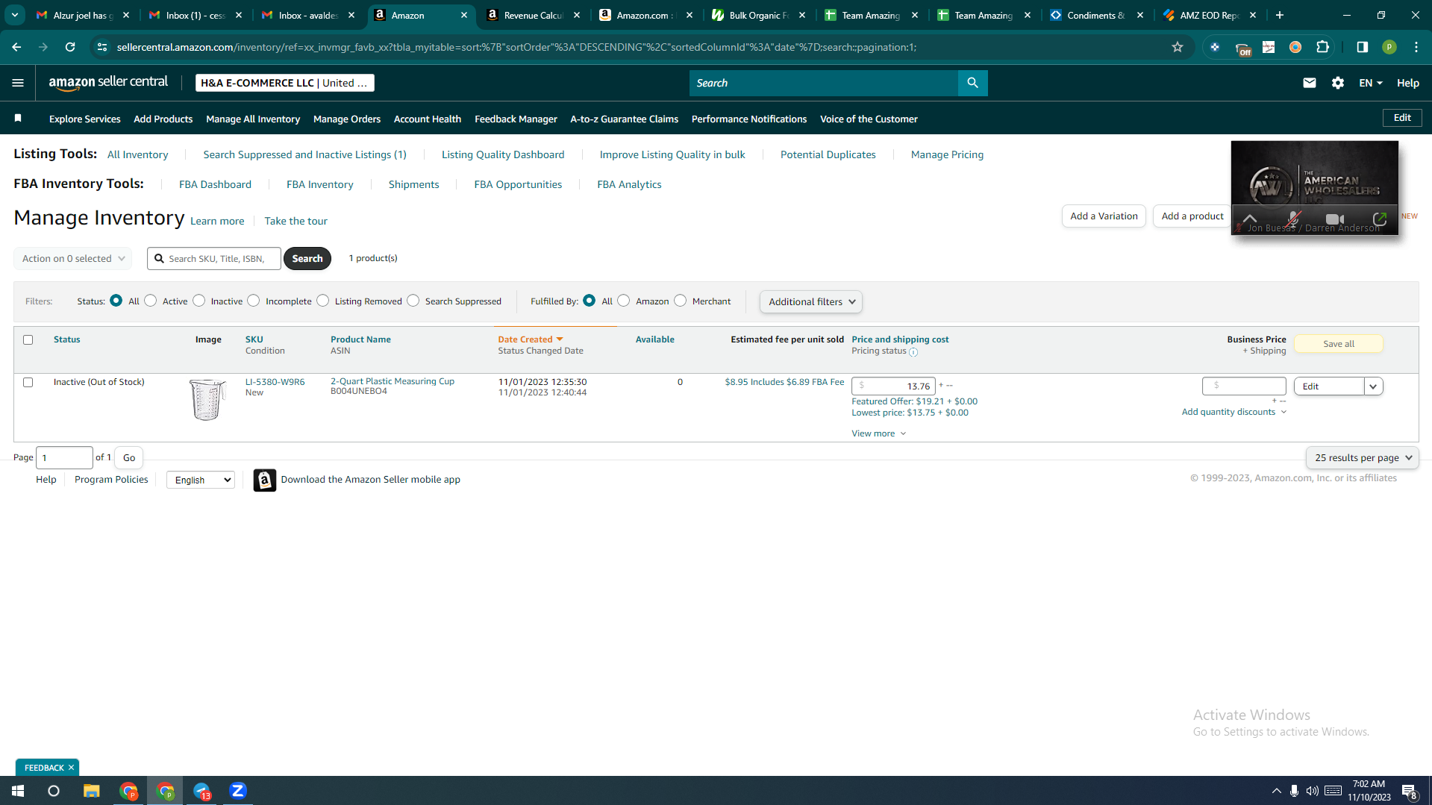This screenshot has height=805, width=1432.
Task: Open Manage Orders menu
Action: (347, 119)
